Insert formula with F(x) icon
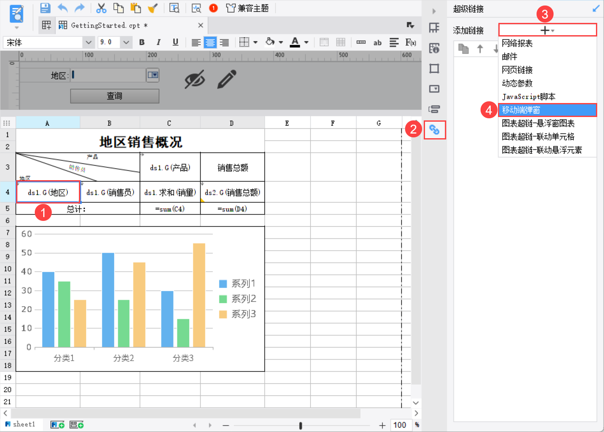Image resolution: width=604 pixels, height=432 pixels. [x=411, y=42]
